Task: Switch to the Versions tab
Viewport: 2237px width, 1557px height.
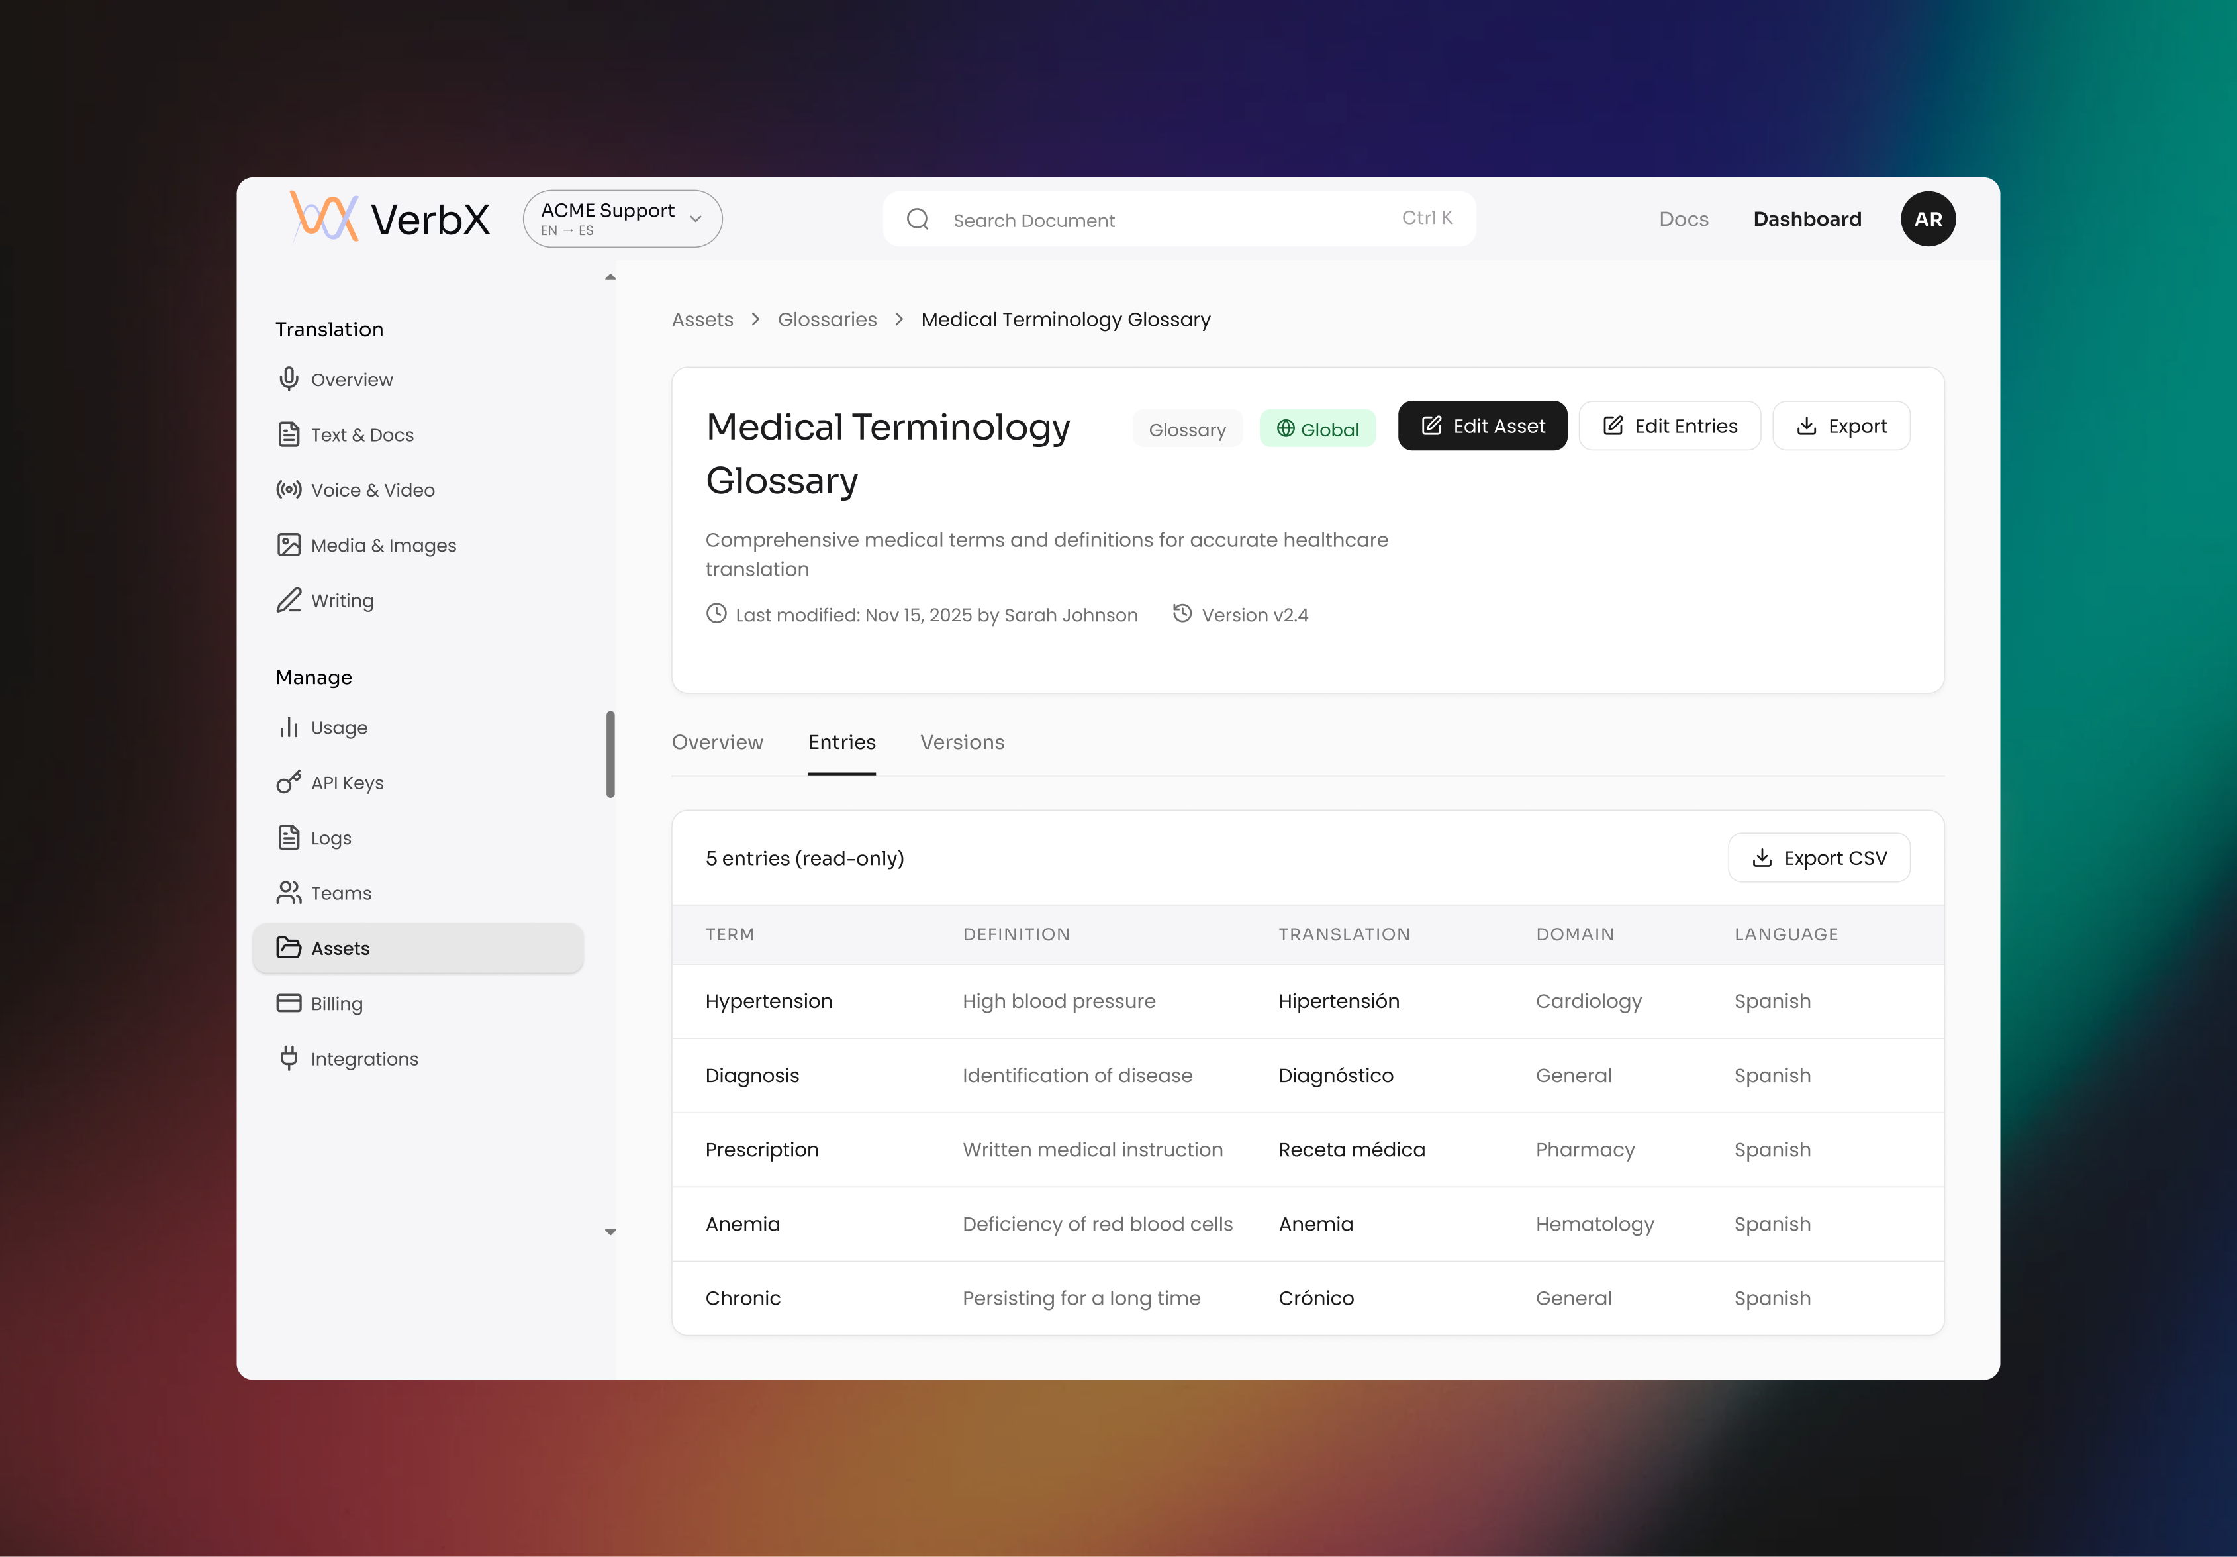Action: tap(962, 742)
